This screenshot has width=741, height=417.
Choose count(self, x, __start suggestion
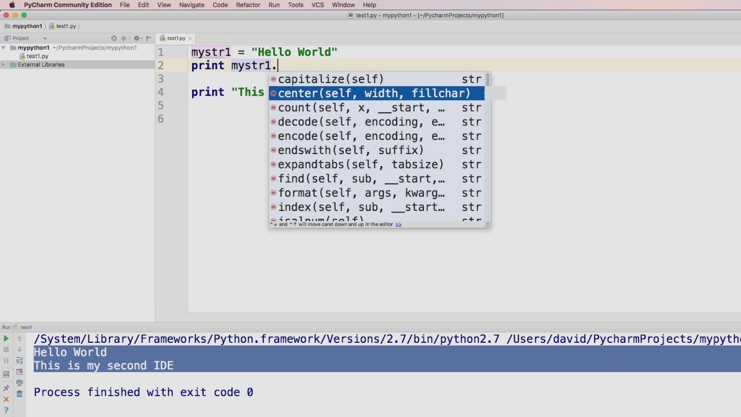coord(376,108)
